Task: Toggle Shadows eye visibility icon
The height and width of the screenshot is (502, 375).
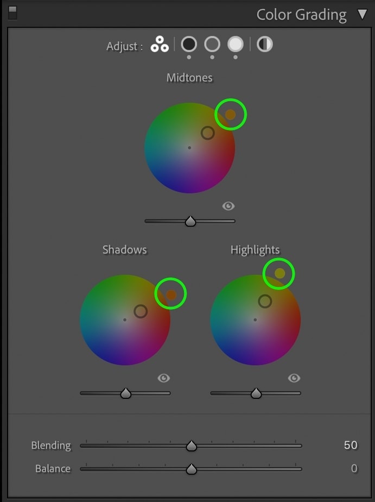Action: point(164,378)
